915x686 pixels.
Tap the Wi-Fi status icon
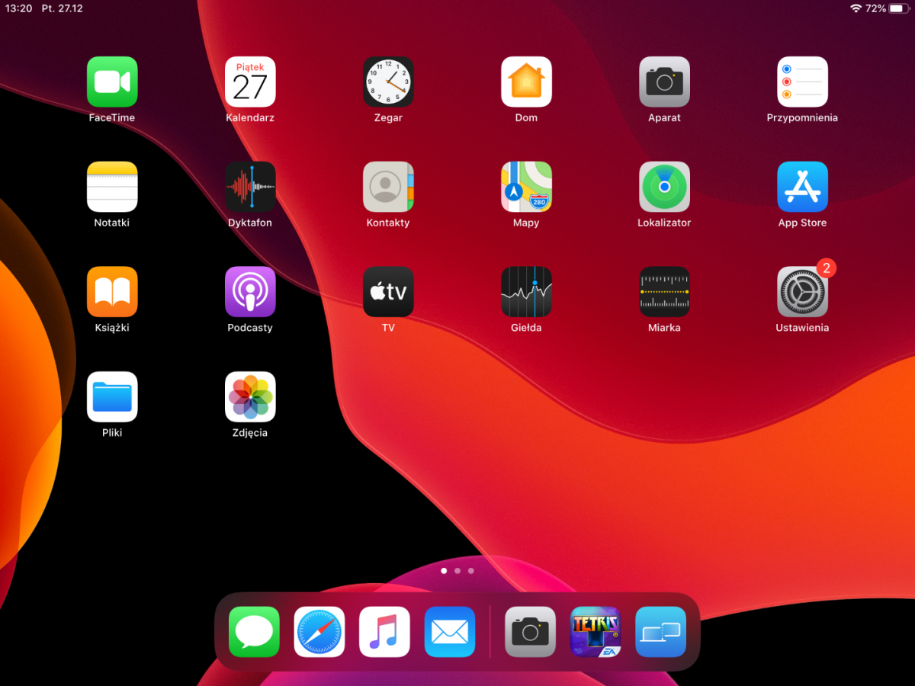pos(856,8)
